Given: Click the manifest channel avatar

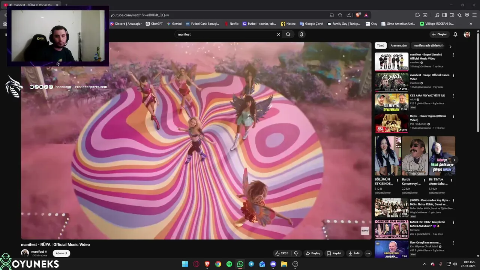Looking at the screenshot, I should pos(25,253).
